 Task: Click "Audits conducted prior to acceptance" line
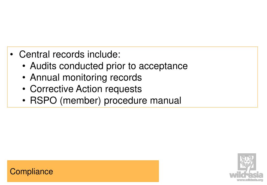[x=109, y=66]
